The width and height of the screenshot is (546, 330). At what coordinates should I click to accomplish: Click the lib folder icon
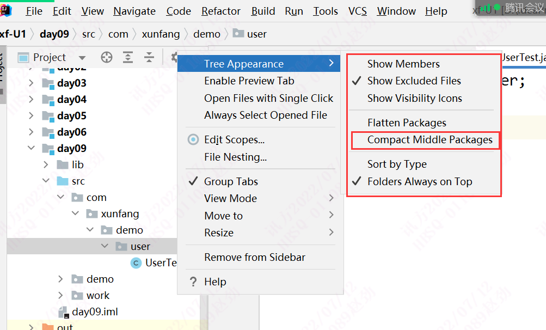(63, 165)
